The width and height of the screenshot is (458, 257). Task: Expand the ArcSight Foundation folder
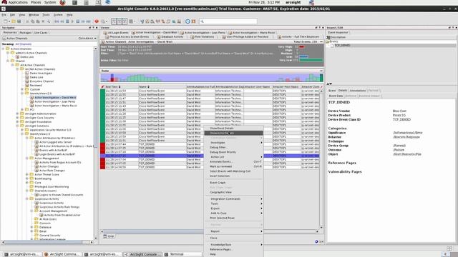[x=17, y=122]
